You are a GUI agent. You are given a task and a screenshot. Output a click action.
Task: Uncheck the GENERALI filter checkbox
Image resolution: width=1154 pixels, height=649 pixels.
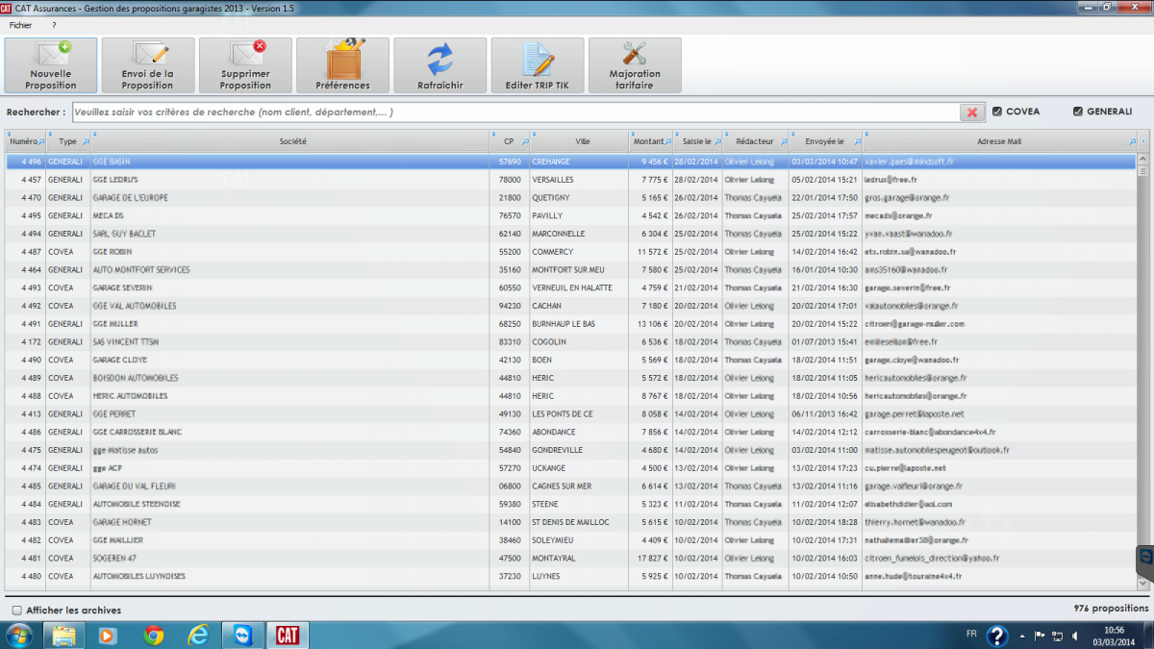pos(1078,112)
